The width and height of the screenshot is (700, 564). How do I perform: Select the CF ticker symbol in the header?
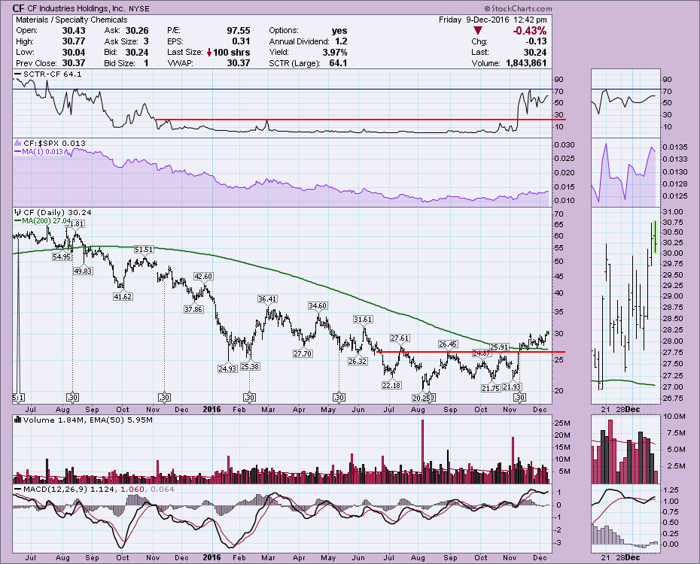18,8
